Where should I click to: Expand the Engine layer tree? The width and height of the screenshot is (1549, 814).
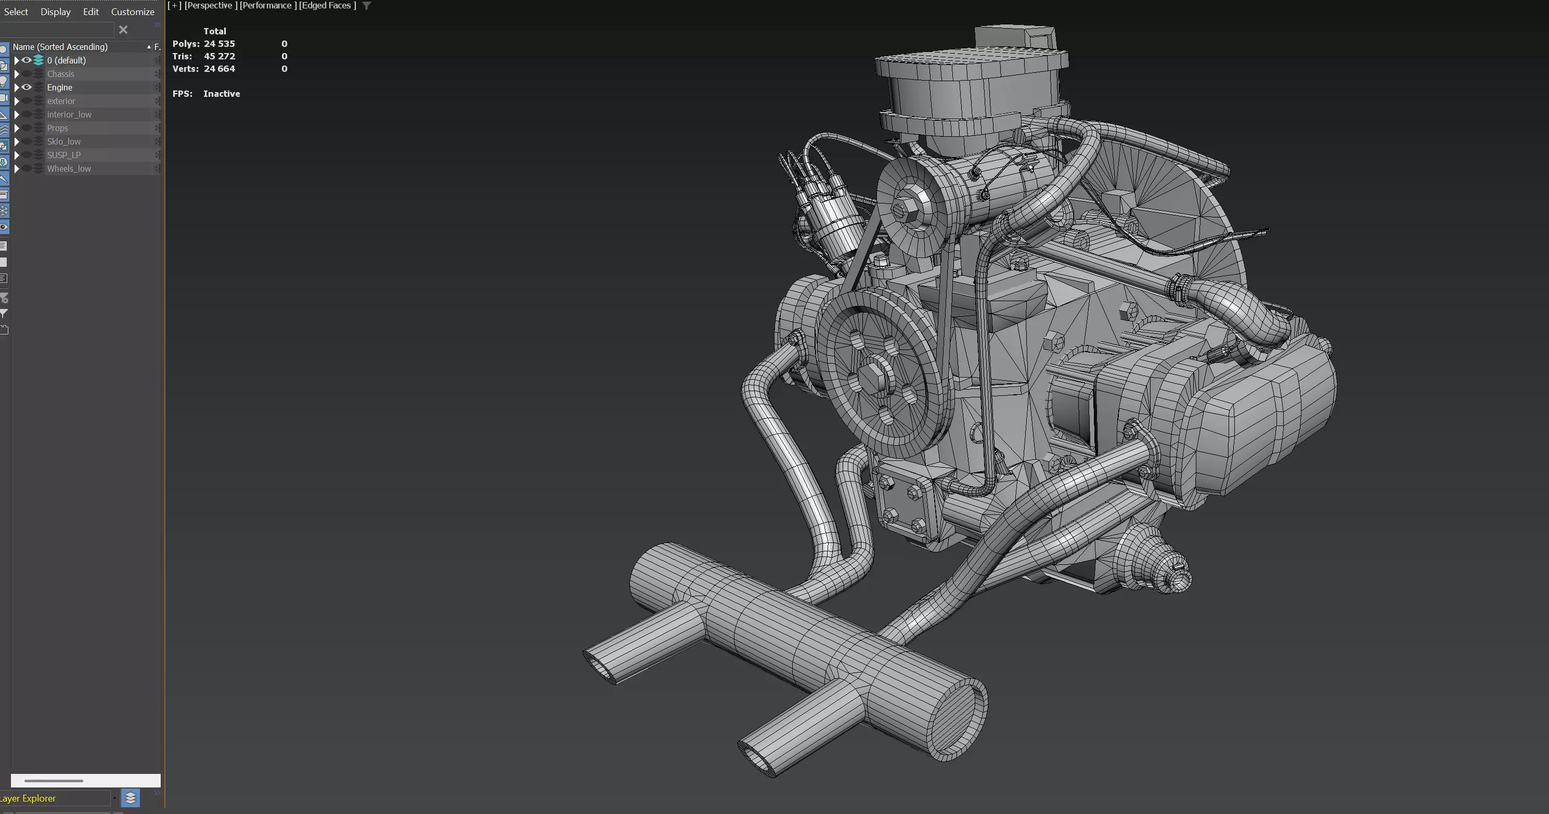click(17, 87)
